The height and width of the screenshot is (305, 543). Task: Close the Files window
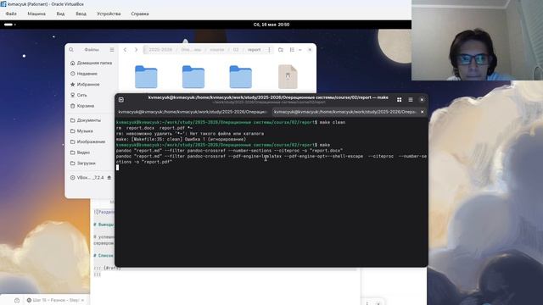click(310, 50)
